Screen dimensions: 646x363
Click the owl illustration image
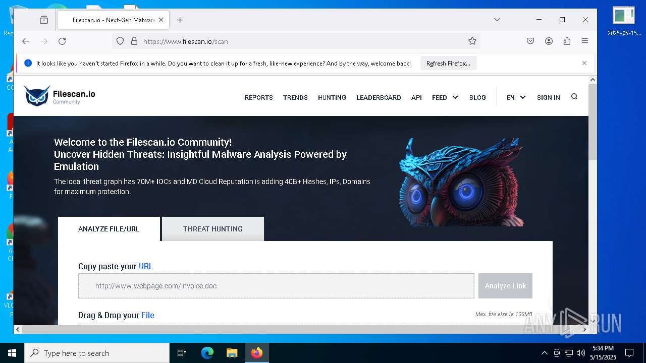pos(462,181)
